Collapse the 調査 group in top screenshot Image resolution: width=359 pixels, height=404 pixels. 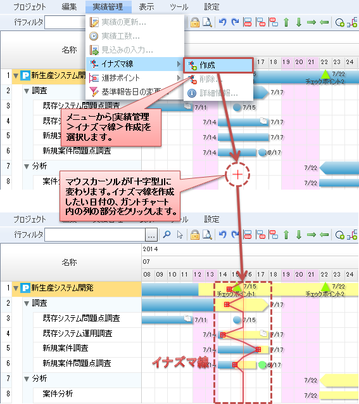(x=26, y=91)
